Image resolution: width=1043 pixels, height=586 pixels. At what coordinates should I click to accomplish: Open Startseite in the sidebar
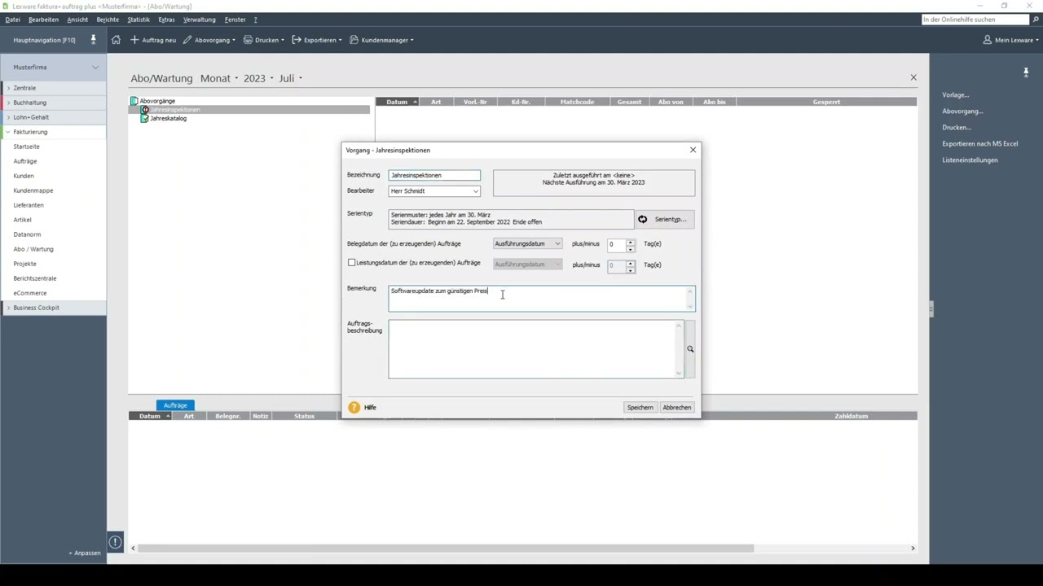[x=26, y=146]
